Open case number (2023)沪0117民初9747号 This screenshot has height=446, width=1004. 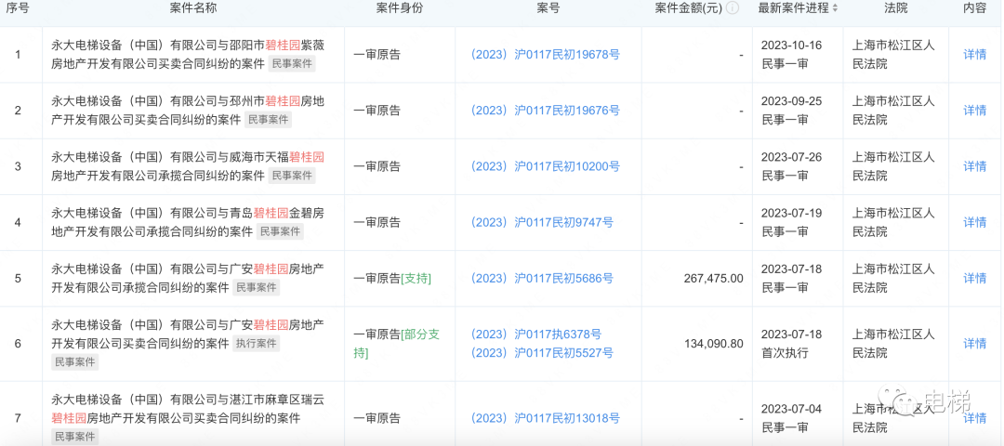[542, 222]
